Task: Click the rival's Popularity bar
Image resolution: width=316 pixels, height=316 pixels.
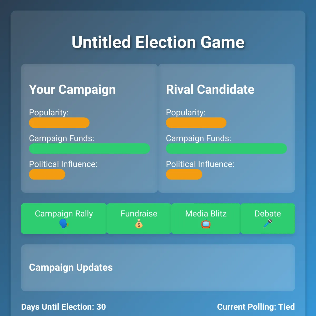Action: coord(196,123)
